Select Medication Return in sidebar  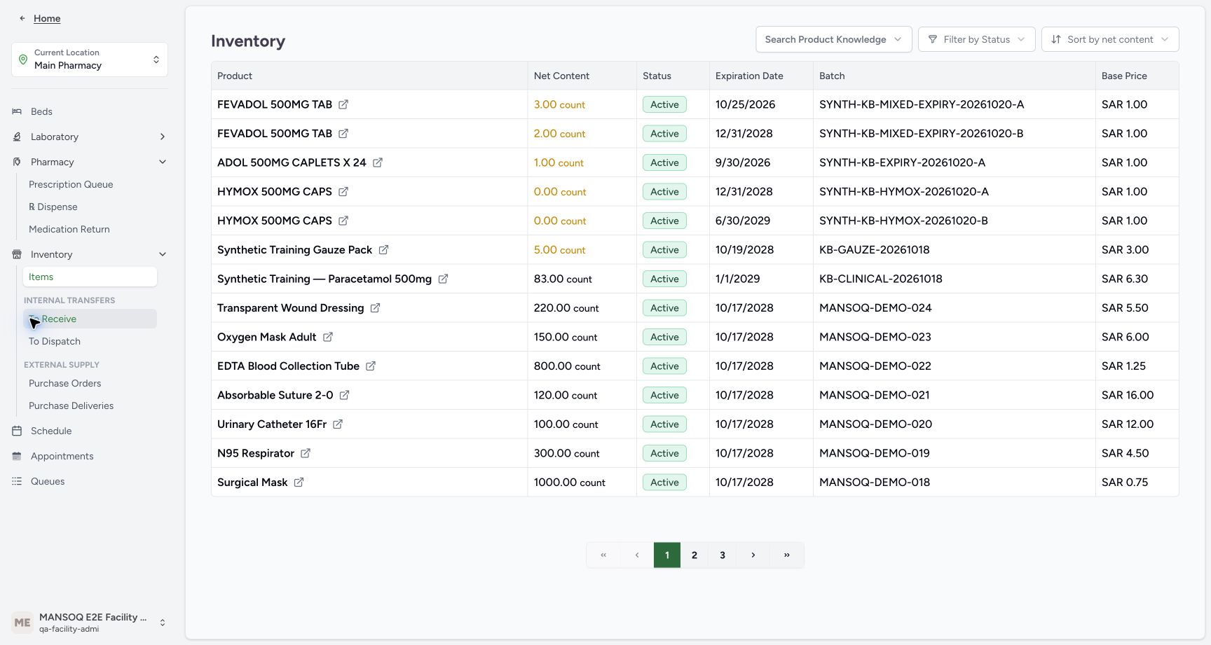69,229
